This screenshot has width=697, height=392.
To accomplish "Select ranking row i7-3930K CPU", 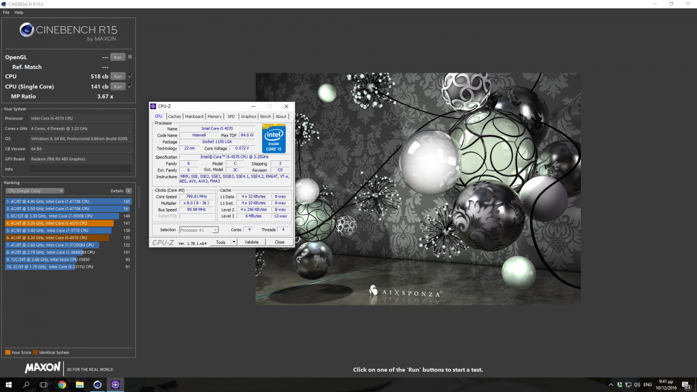I will [68, 216].
